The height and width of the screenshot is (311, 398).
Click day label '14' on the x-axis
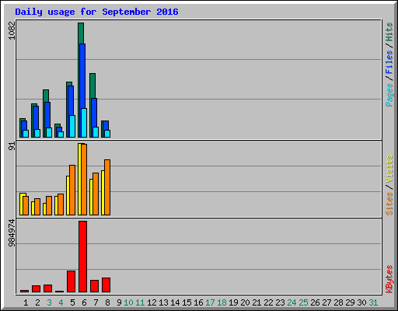coord(175,302)
